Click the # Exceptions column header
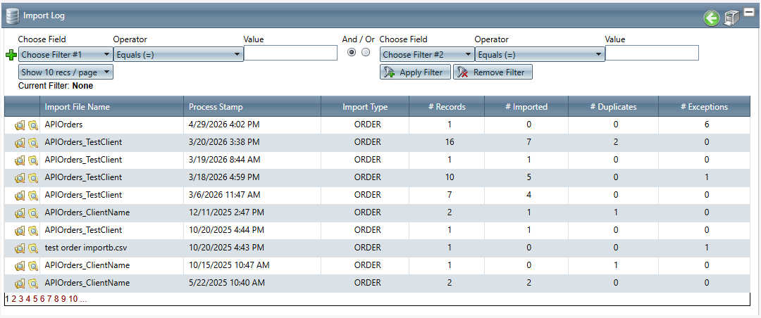 click(x=704, y=107)
